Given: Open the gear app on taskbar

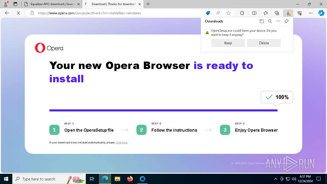Looking at the screenshot, I should 142,179.
